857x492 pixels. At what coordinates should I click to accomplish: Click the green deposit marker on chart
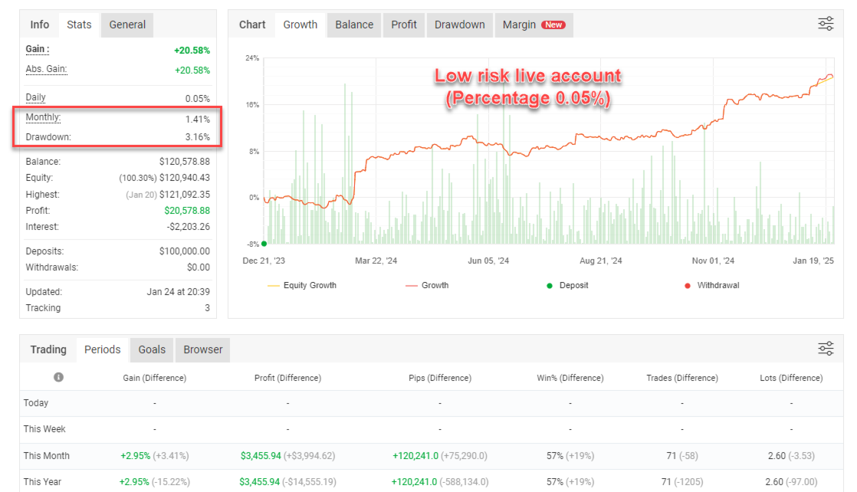pyautogui.click(x=264, y=244)
